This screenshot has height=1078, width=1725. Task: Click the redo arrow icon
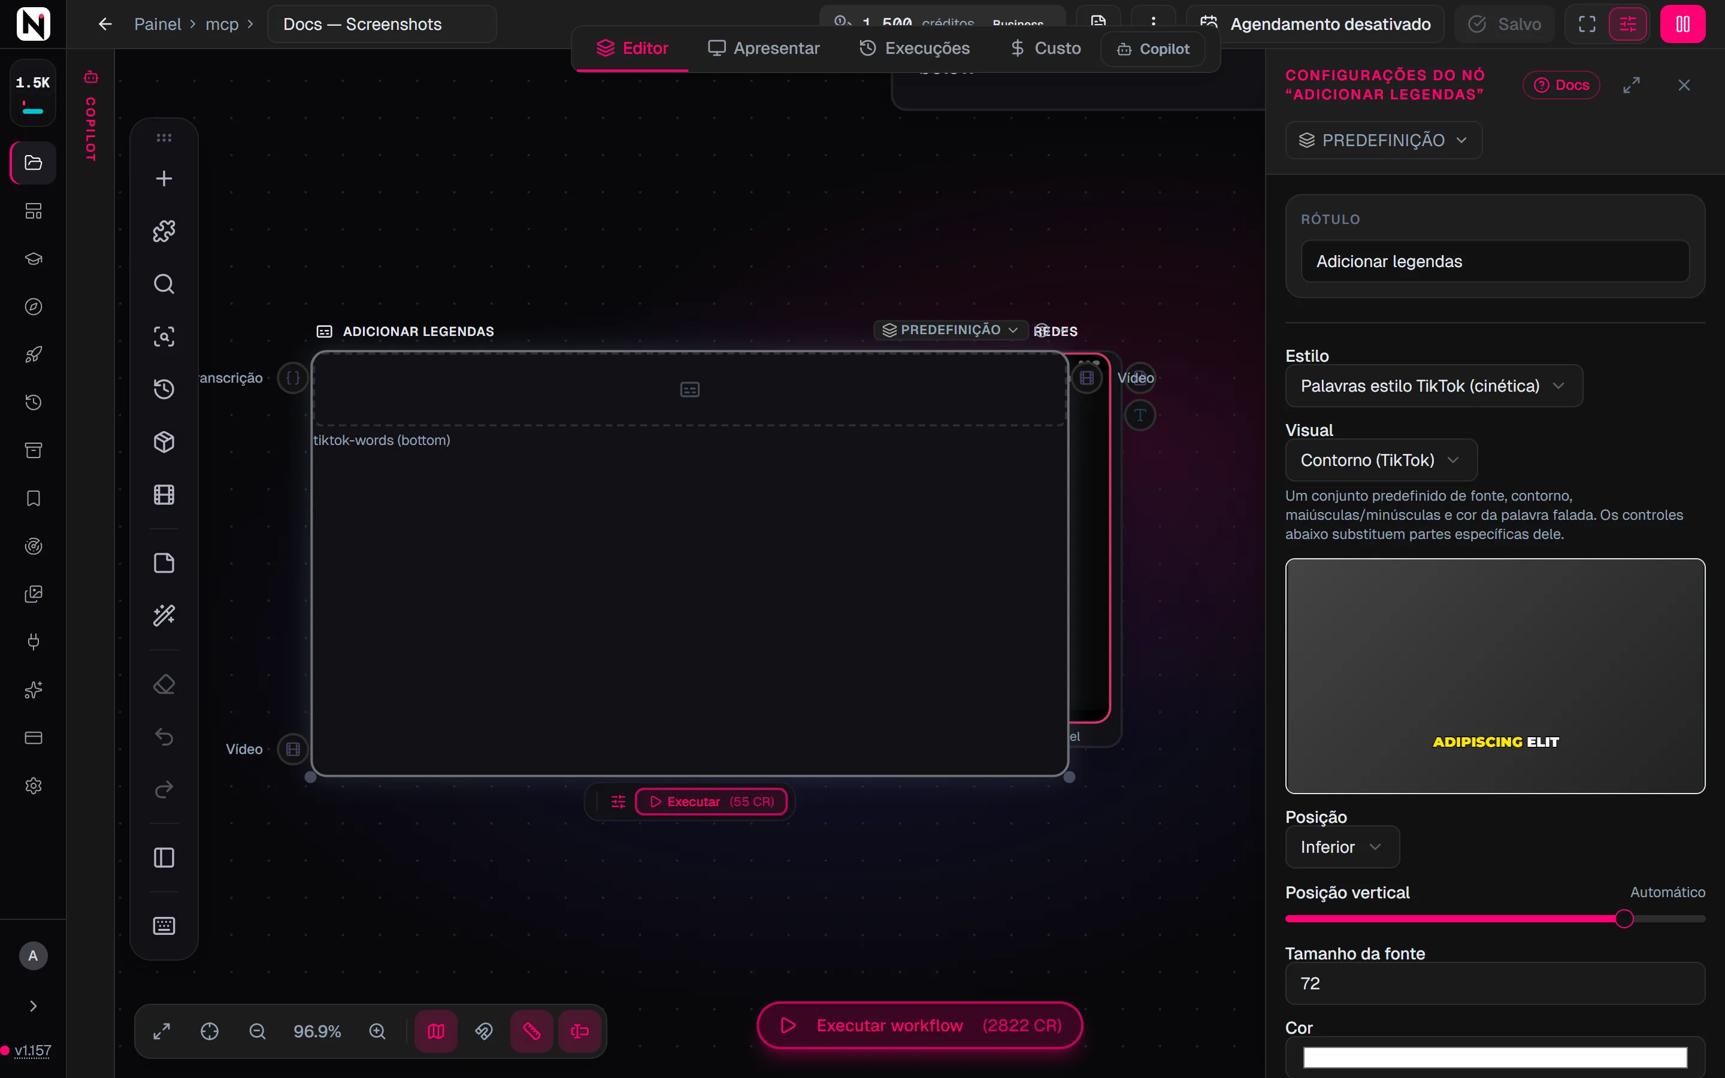[x=164, y=789]
